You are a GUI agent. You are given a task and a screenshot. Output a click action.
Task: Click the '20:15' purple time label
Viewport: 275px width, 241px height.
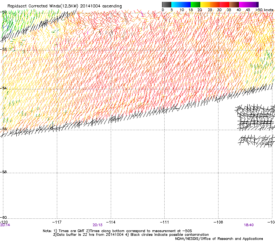97,225
